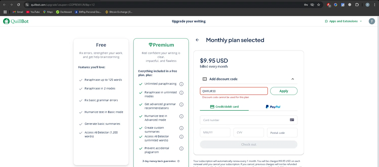Image resolution: width=379 pixels, height=167 pixels.
Task: Open info icon for Humanize text in Advanced mode
Action: tap(181, 116)
